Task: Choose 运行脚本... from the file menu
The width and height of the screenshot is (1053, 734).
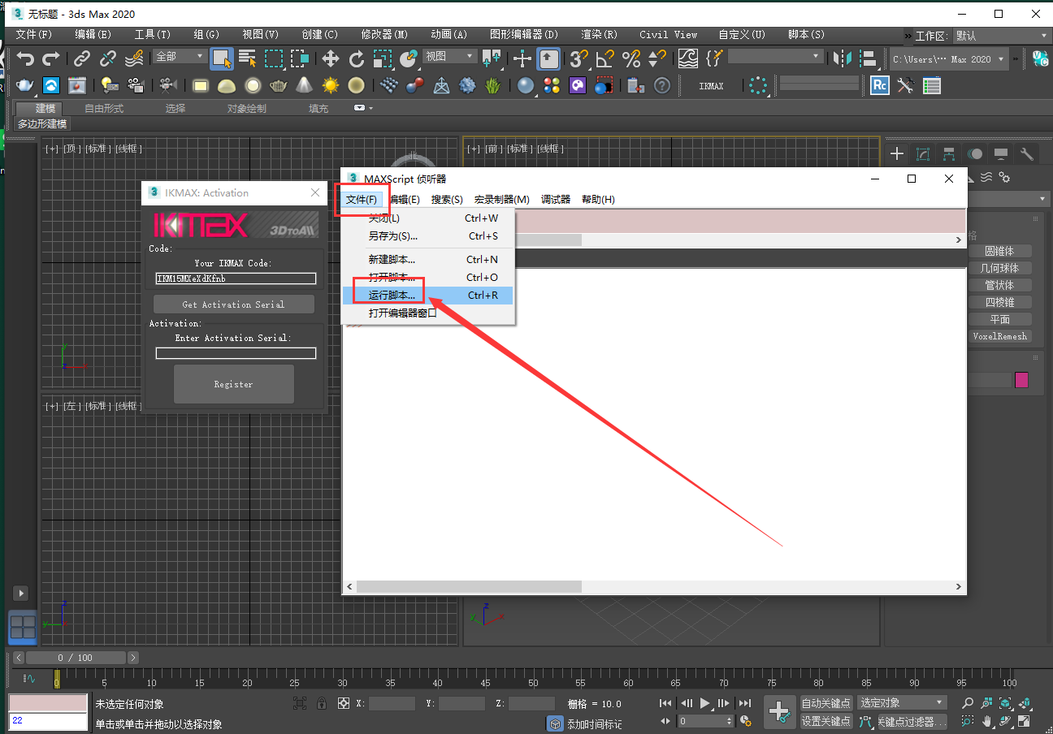Action: tap(427, 296)
